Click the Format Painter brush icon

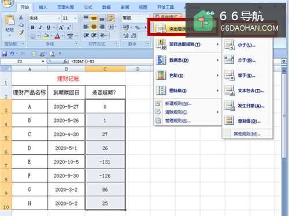[x=21, y=32]
